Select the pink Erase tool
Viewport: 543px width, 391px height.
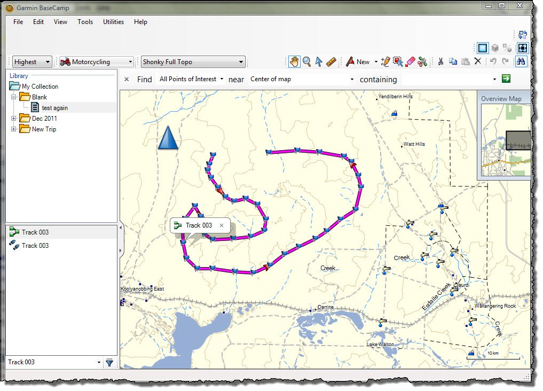pos(410,61)
